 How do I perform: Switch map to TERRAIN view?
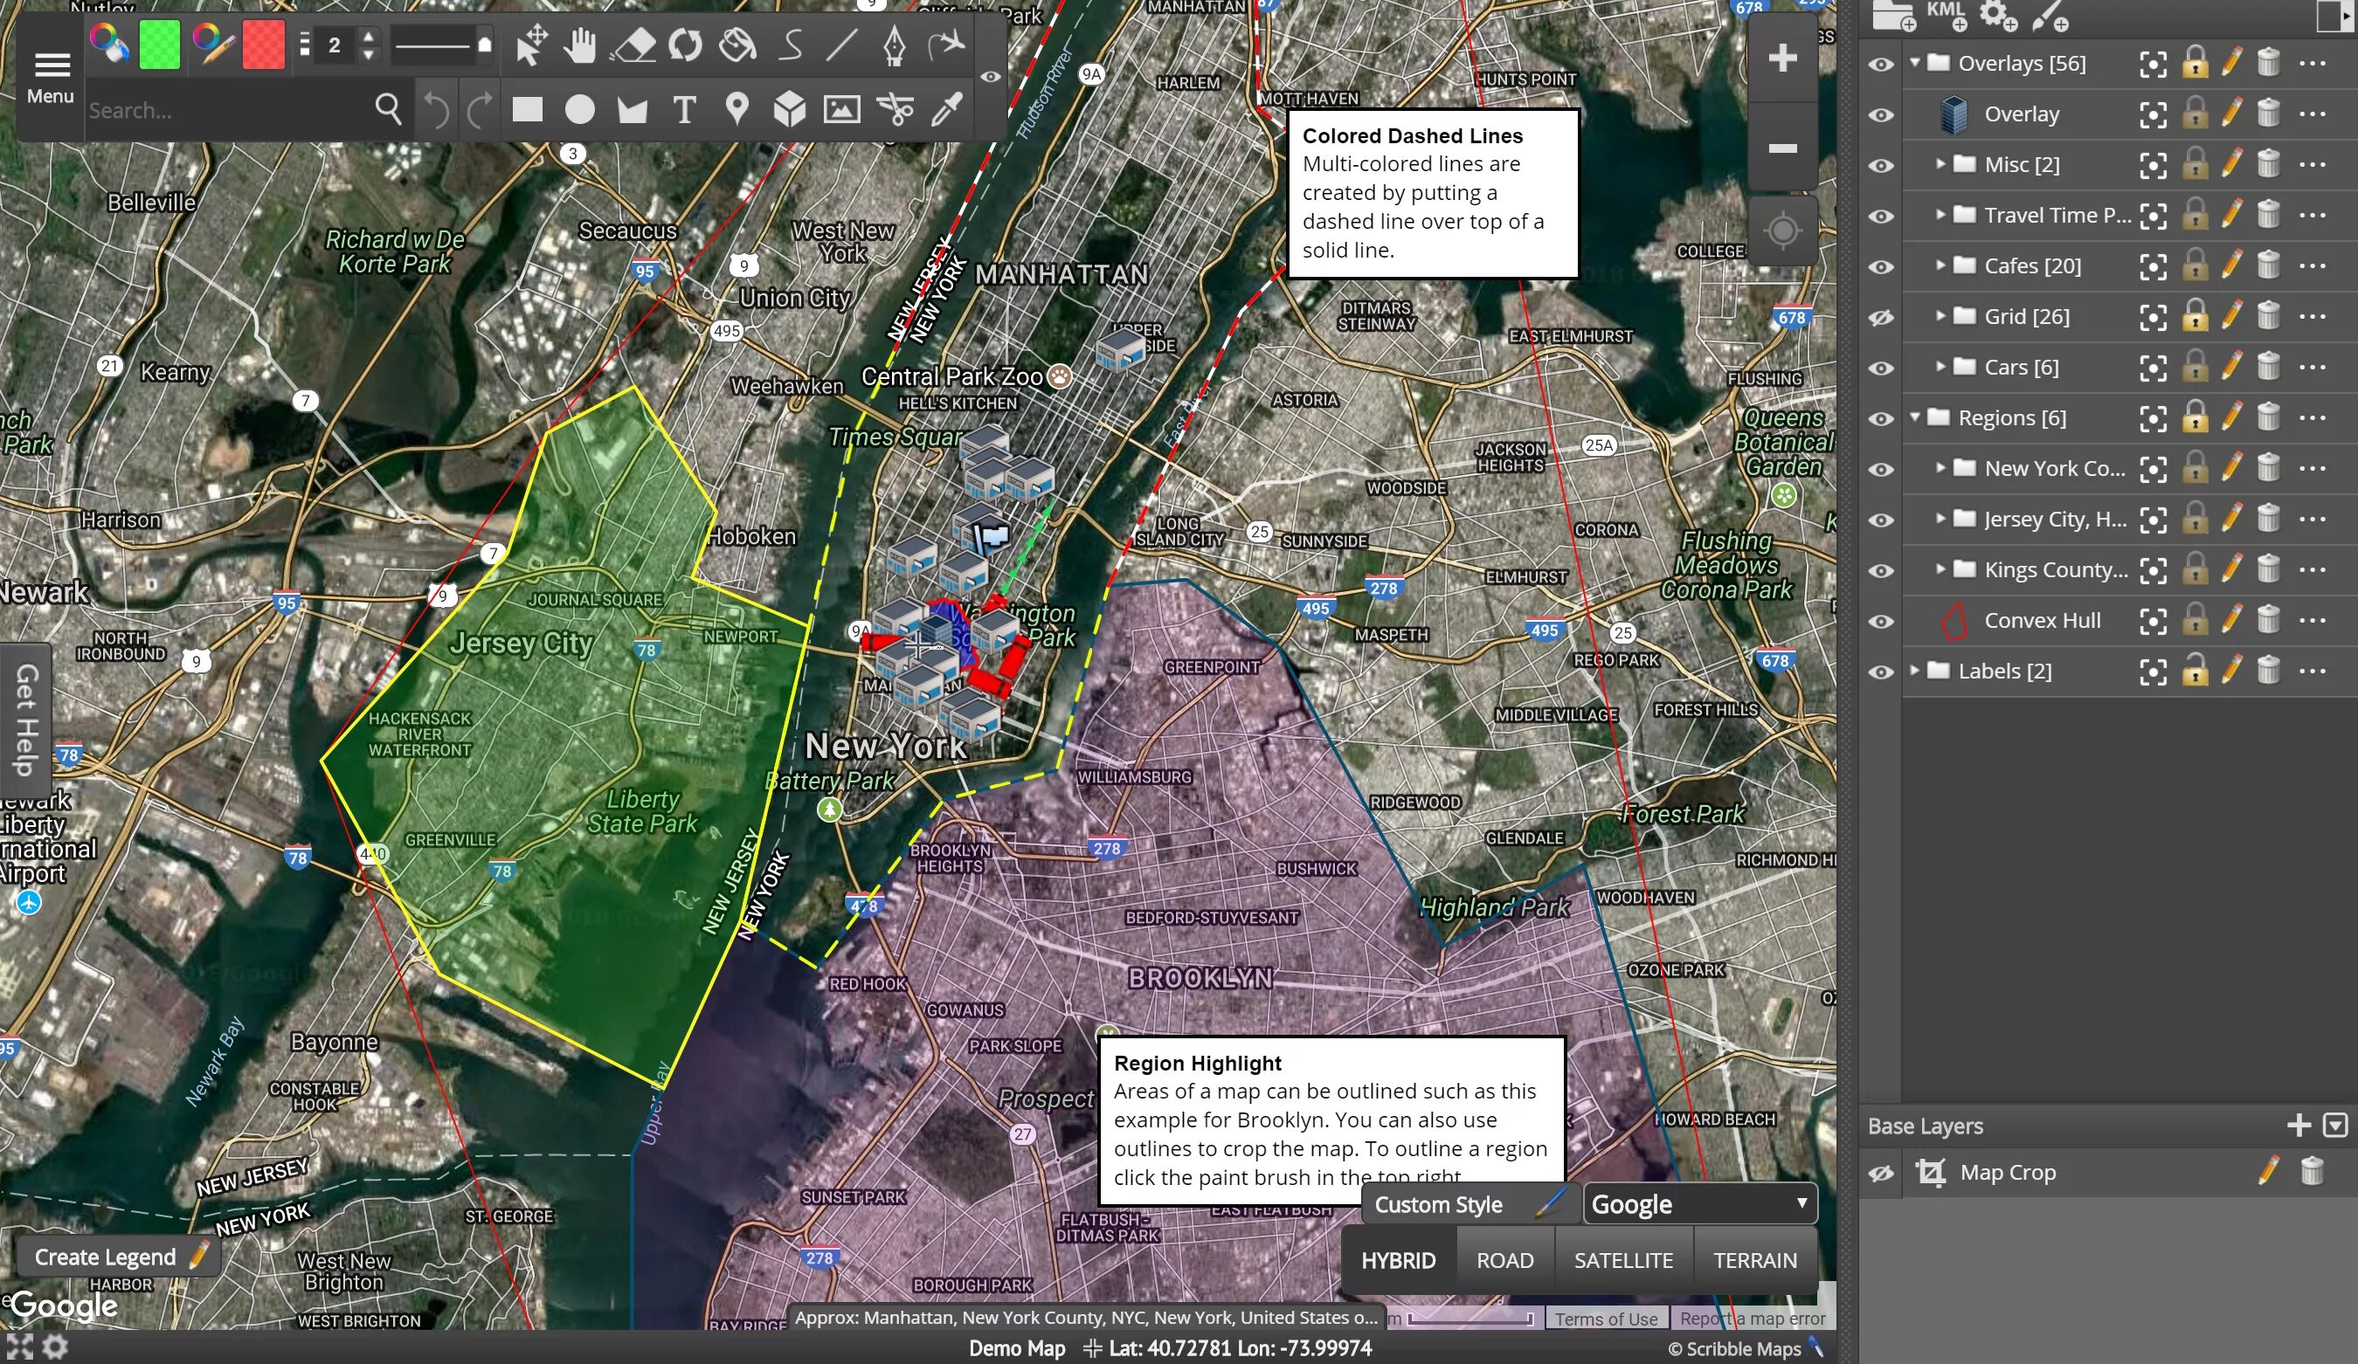point(1754,1260)
